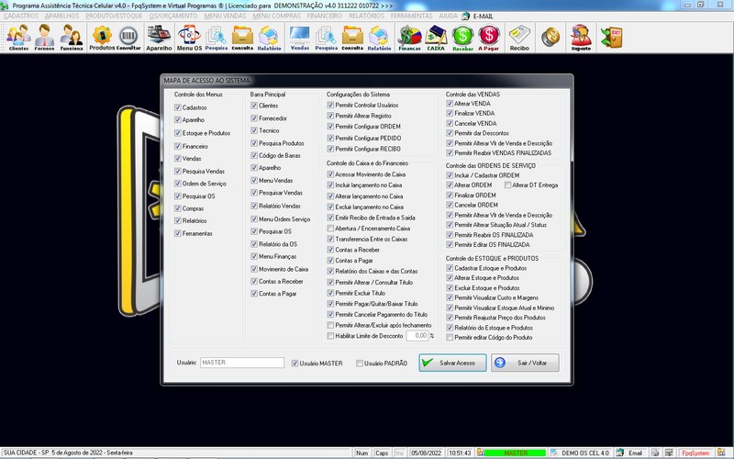Enable Abertura / Encerramento Caixa checkbox

click(331, 228)
